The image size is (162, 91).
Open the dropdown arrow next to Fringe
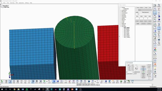[x=47, y=82]
